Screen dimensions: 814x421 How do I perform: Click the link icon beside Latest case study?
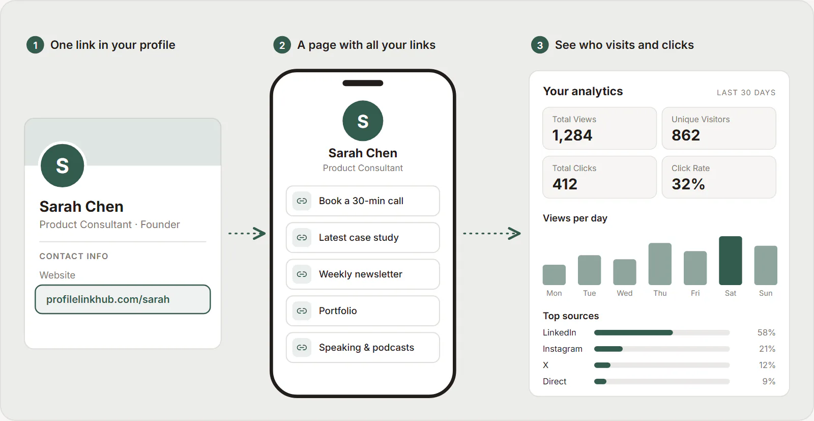pyautogui.click(x=302, y=238)
